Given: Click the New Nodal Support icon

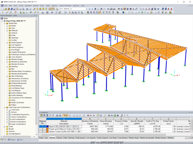Looking at the screenshot, I should [21, 12].
